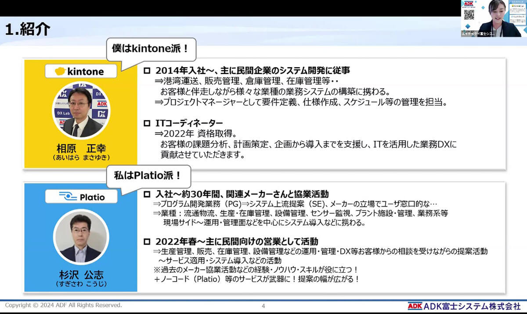Click the square bullet before ITコーディネーター
Screen dimensions: 527x314
pyautogui.click(x=147, y=123)
